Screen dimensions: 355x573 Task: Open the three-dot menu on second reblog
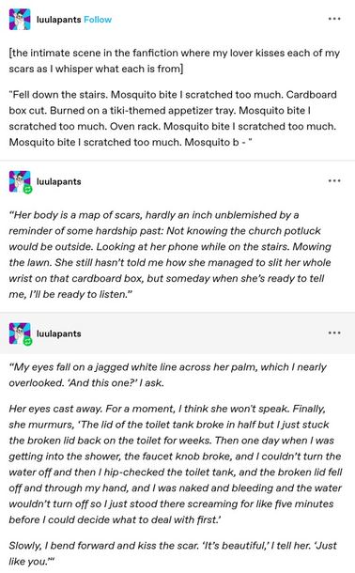click(334, 181)
